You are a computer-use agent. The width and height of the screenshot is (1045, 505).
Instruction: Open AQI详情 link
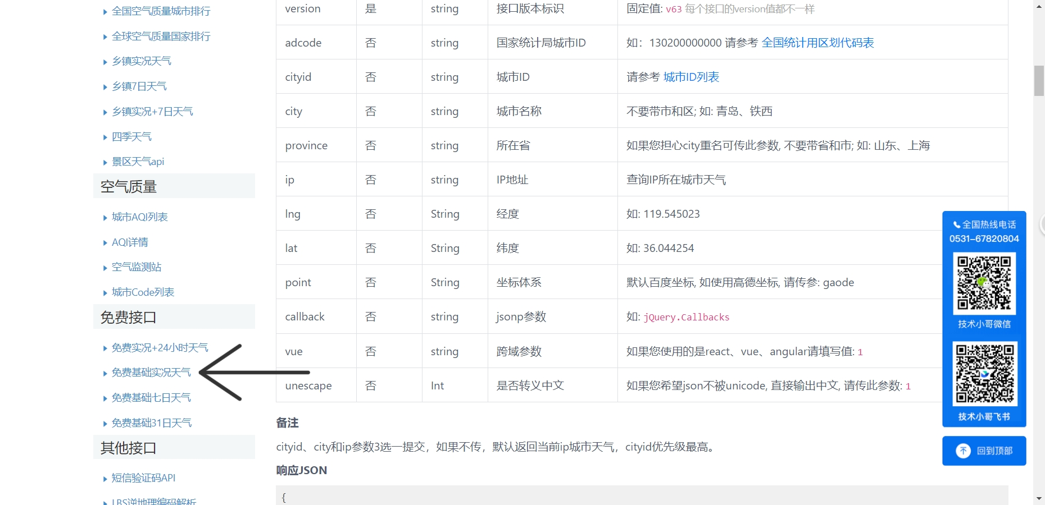coord(130,242)
